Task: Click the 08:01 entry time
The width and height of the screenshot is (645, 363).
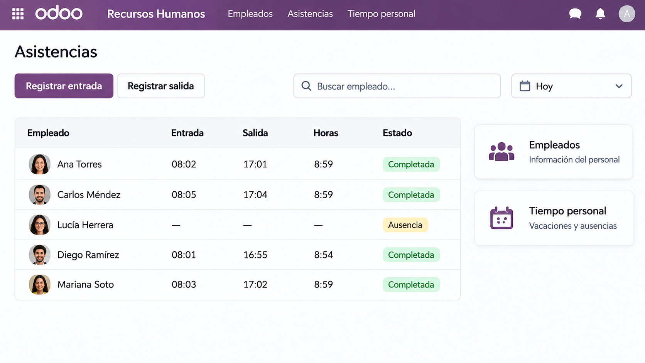Action: pos(184,255)
